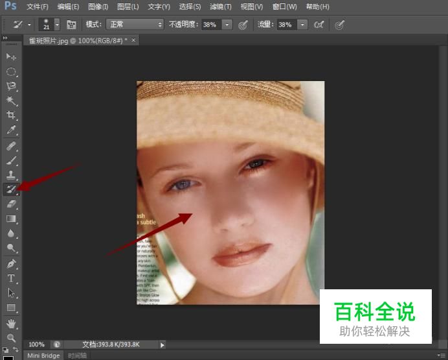Select the Magic Wand tool

pos(11,101)
